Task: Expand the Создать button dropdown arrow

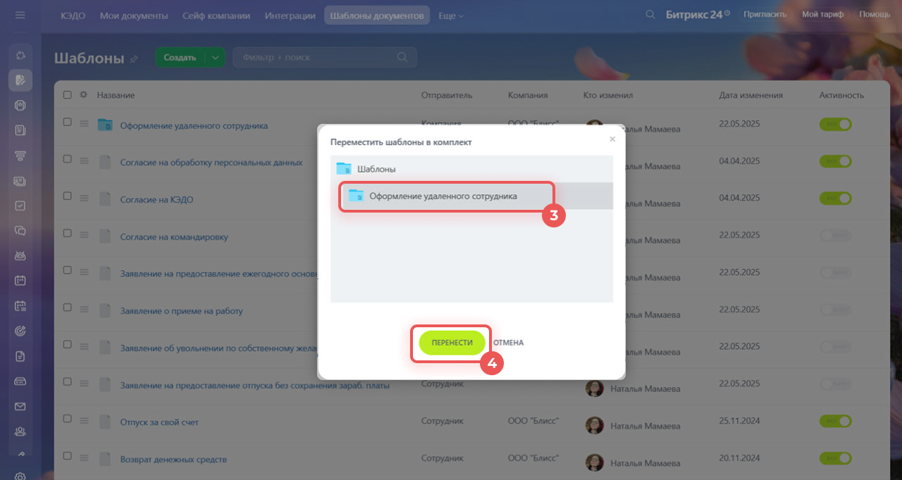Action: 215,58
